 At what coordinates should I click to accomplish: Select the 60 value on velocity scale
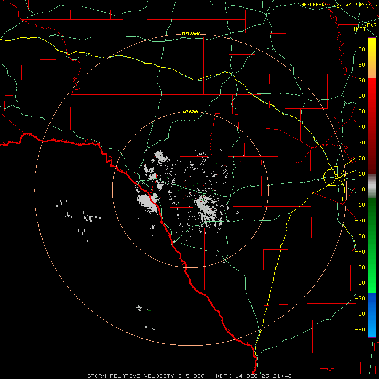[362, 96]
